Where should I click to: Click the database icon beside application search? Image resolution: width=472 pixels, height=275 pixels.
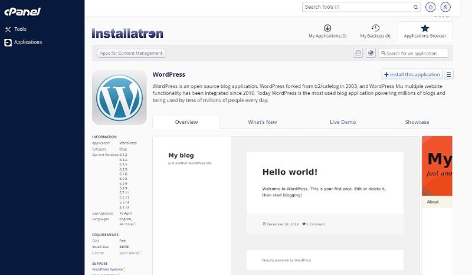coord(358,53)
